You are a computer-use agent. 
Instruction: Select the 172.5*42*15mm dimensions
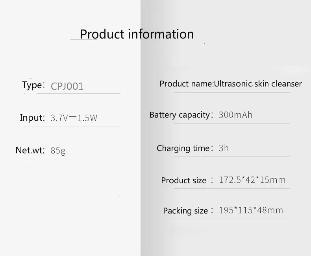click(252, 180)
